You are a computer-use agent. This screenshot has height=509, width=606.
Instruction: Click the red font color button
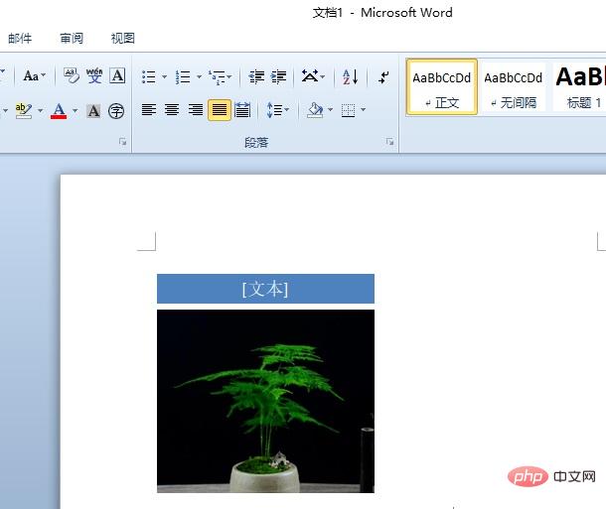(x=59, y=110)
